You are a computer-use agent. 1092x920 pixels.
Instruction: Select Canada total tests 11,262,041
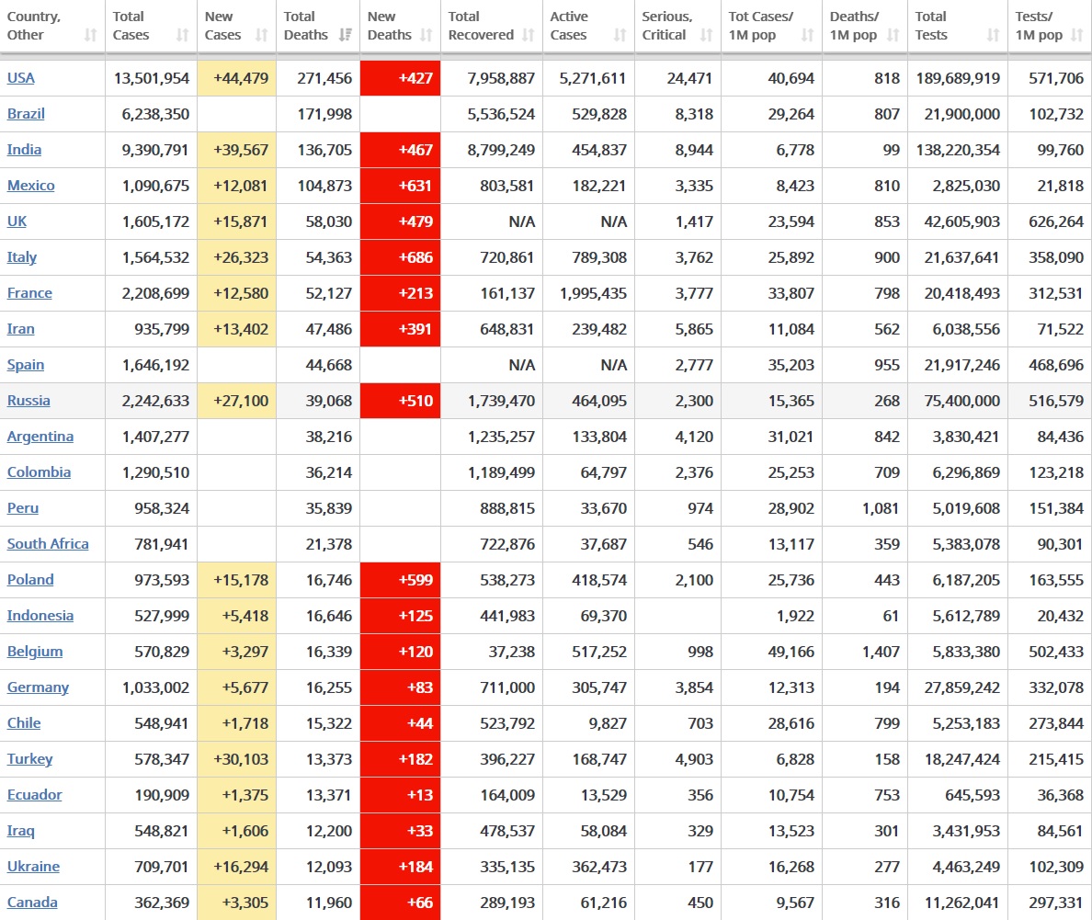(962, 903)
